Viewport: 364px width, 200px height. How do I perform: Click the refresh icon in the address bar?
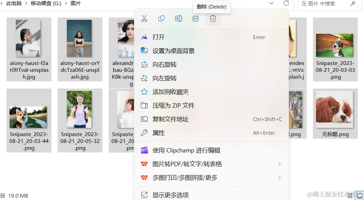coord(287,4)
